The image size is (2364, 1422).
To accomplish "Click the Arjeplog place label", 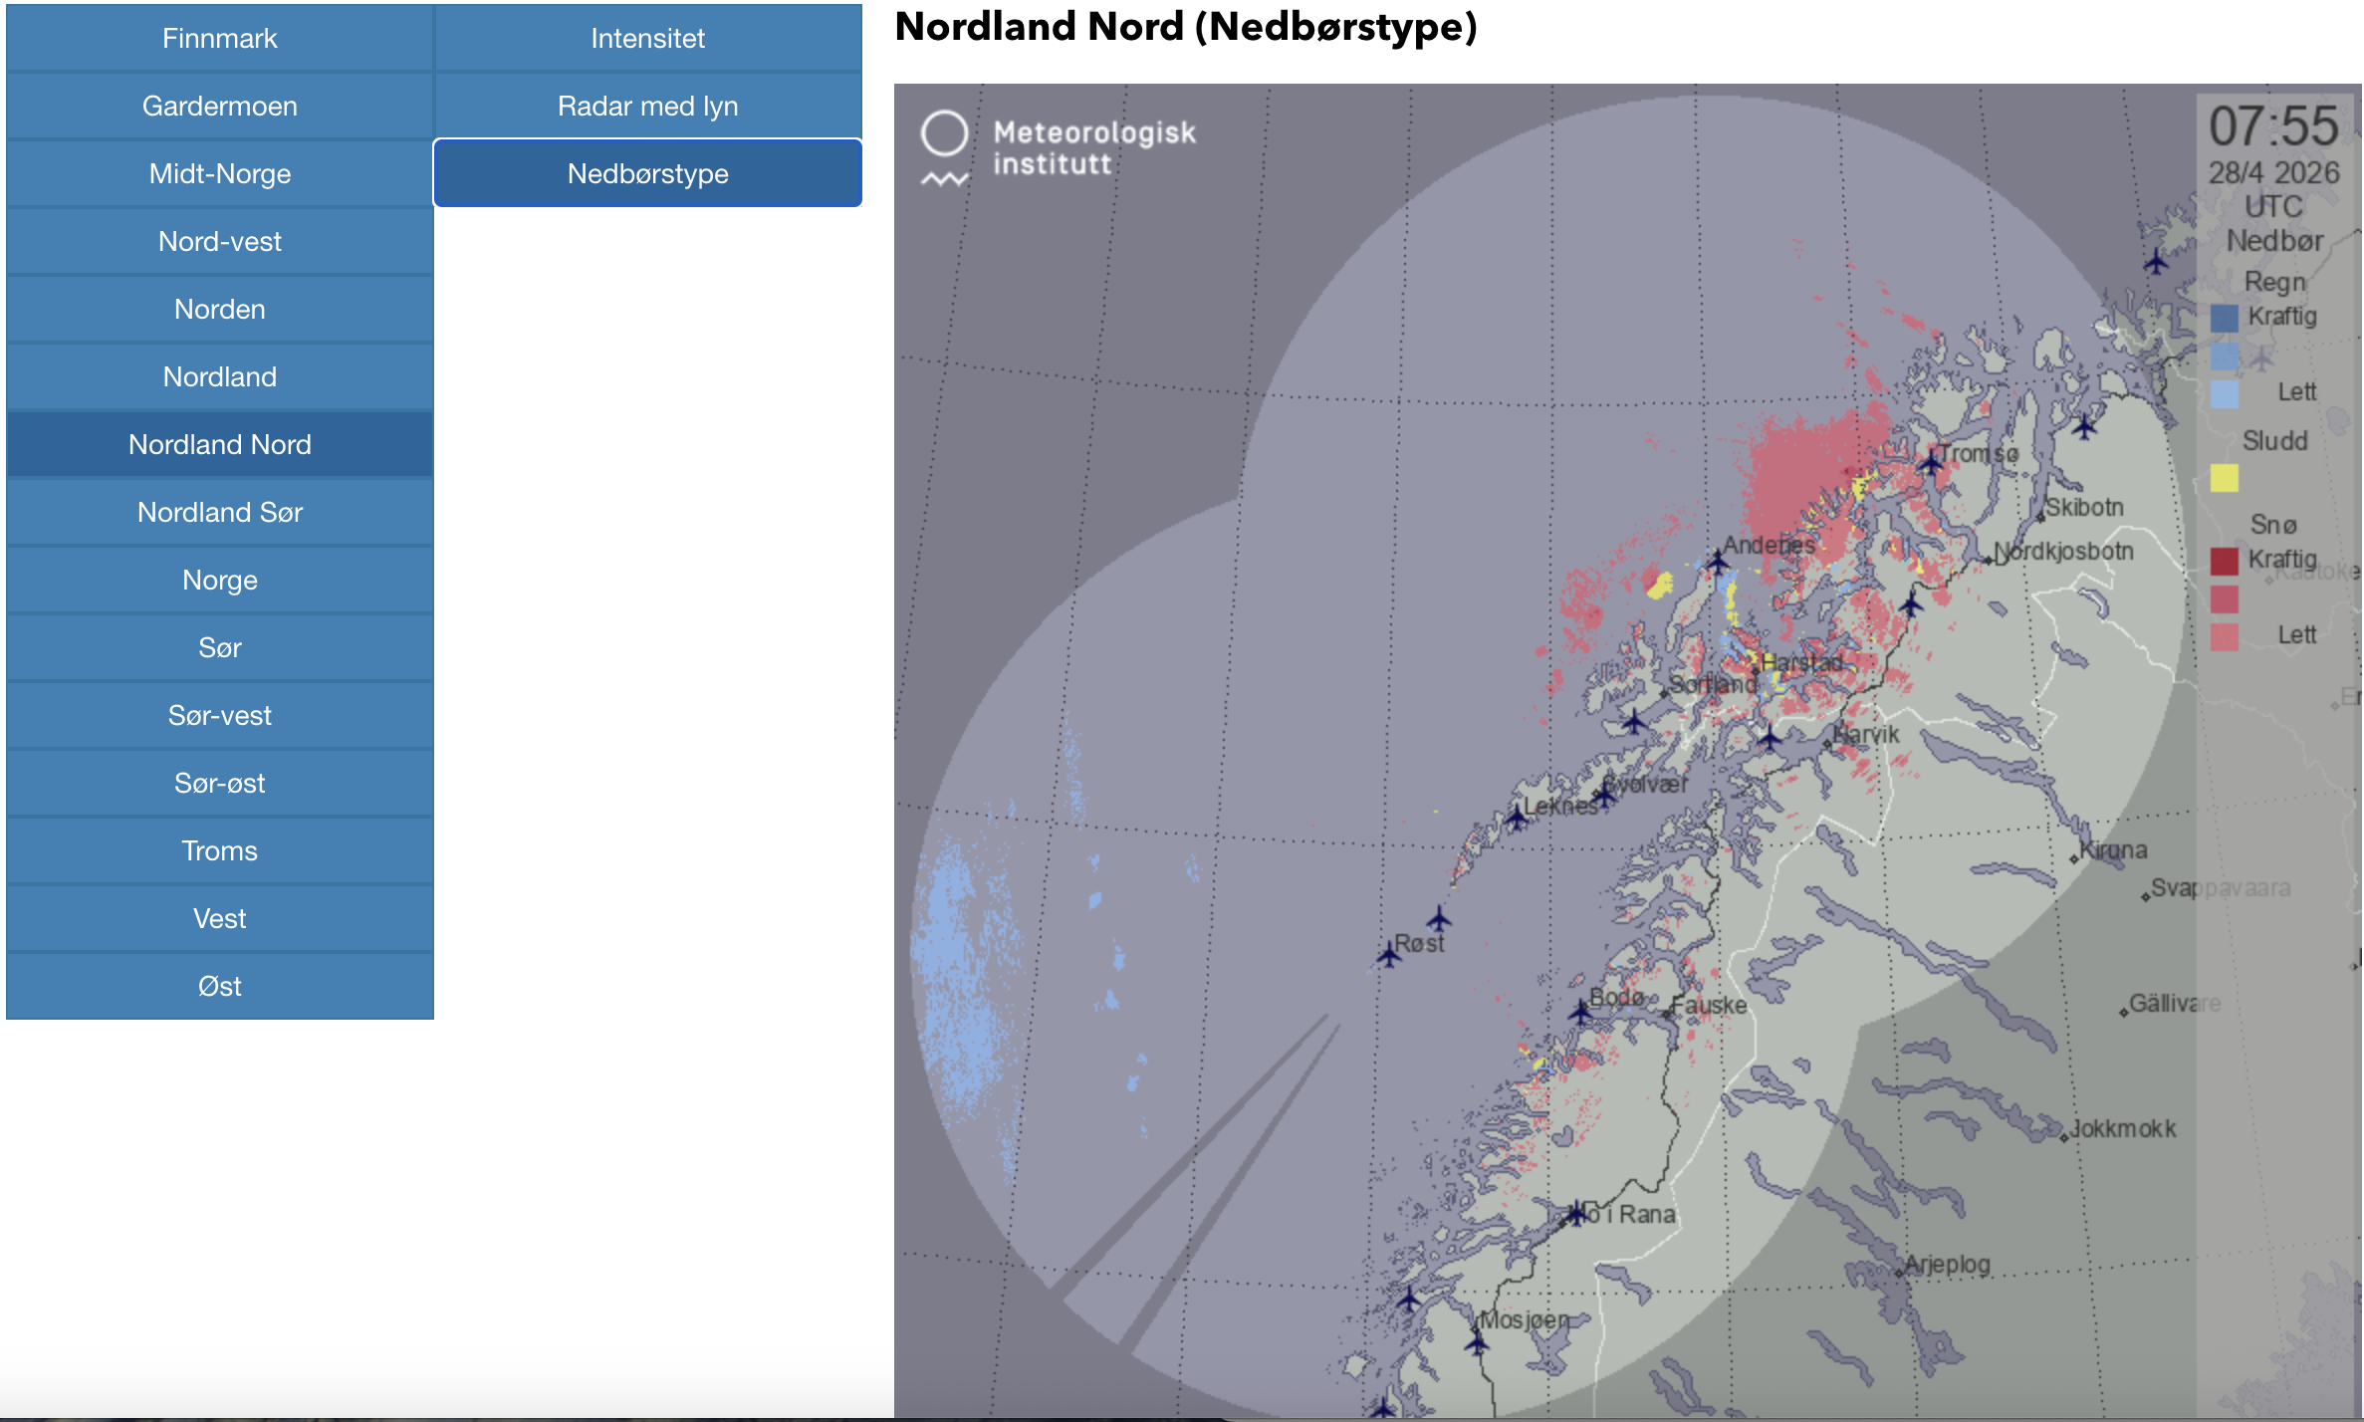I will pos(1947,1265).
